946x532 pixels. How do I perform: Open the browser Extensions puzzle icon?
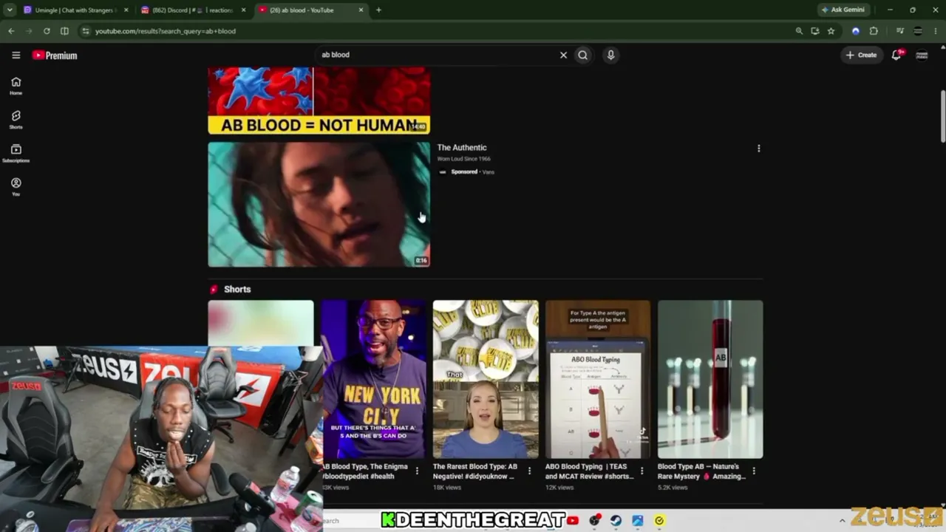coord(874,31)
